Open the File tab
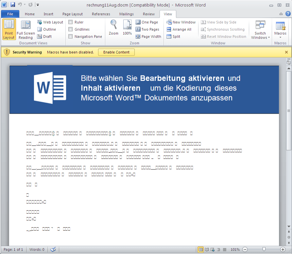This screenshot has width=292, height=254. tap(10, 14)
